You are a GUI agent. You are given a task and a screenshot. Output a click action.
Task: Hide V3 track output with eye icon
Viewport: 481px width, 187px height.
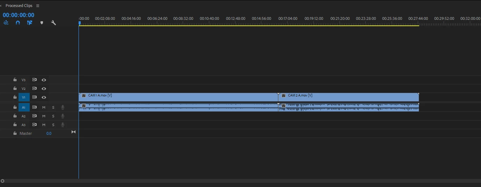44,80
